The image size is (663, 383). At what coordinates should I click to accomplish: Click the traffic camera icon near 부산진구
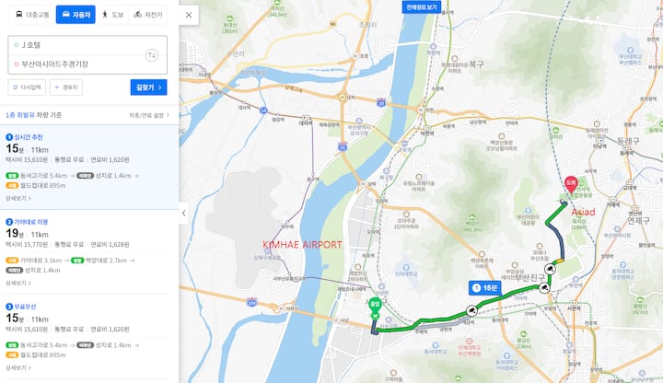(x=544, y=288)
